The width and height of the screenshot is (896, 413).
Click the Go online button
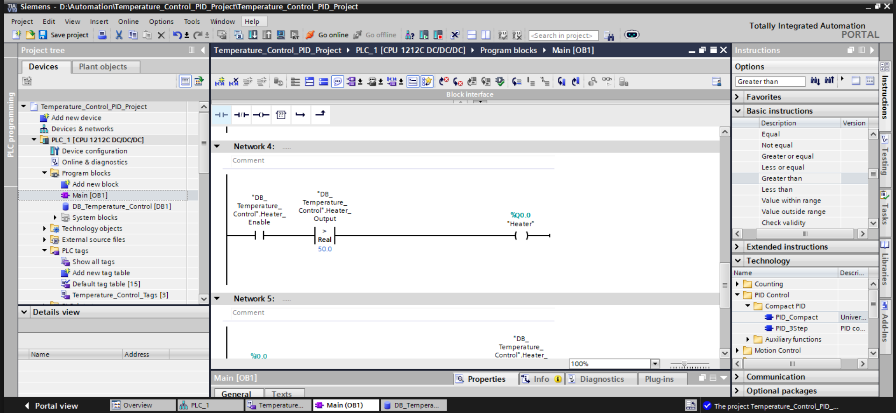327,35
